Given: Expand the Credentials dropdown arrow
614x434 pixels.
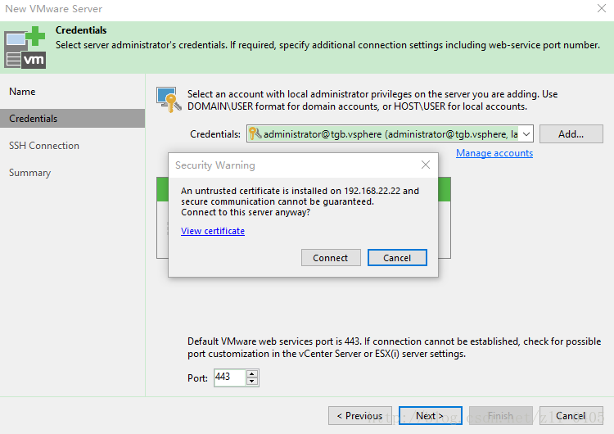Looking at the screenshot, I should [526, 134].
